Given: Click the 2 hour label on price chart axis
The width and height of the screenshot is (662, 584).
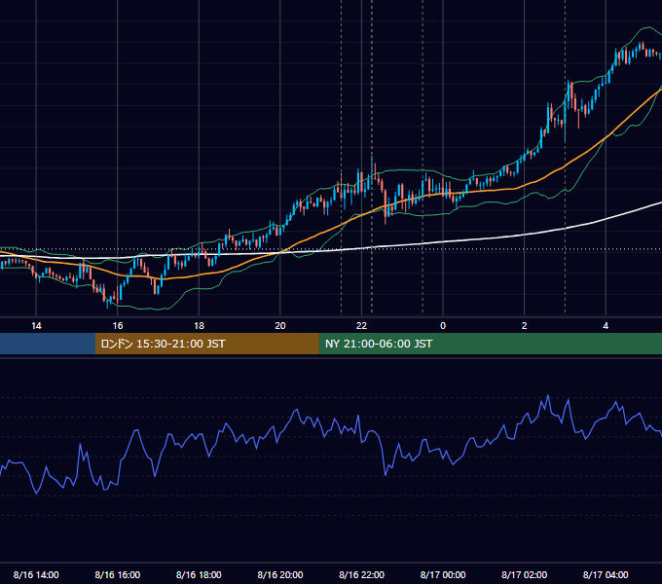Looking at the screenshot, I should tap(524, 326).
